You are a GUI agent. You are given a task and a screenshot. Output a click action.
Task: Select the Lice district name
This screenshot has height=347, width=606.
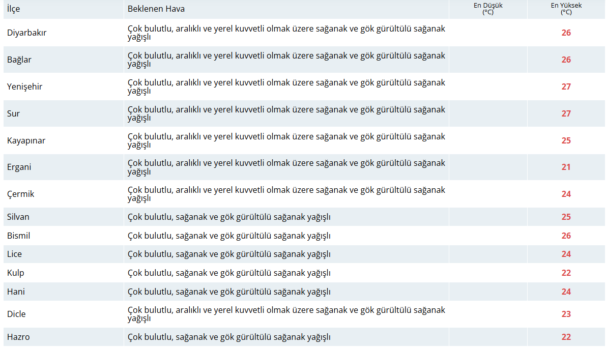[14, 254]
